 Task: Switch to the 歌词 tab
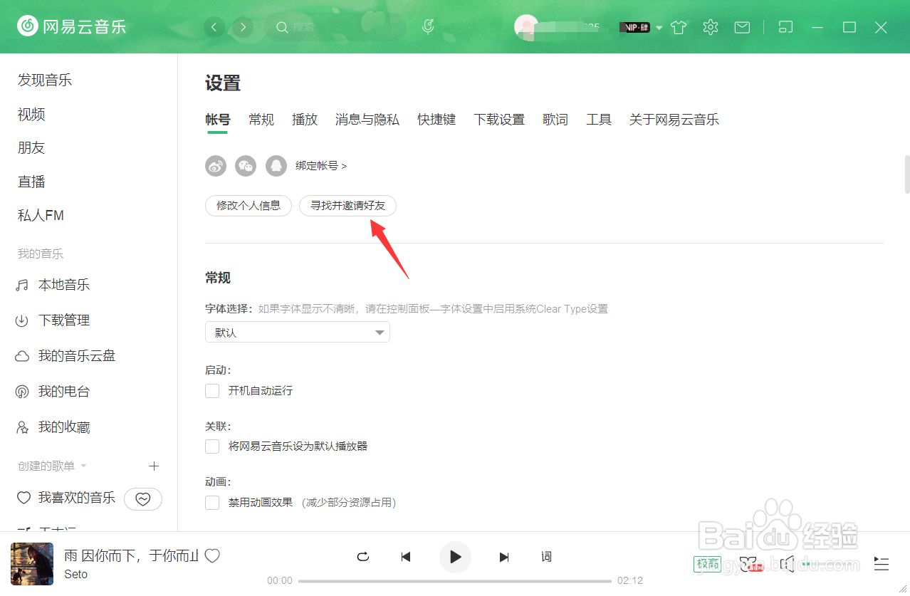[555, 120]
